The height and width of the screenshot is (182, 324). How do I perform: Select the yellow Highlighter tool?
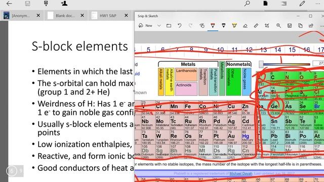(x=234, y=26)
